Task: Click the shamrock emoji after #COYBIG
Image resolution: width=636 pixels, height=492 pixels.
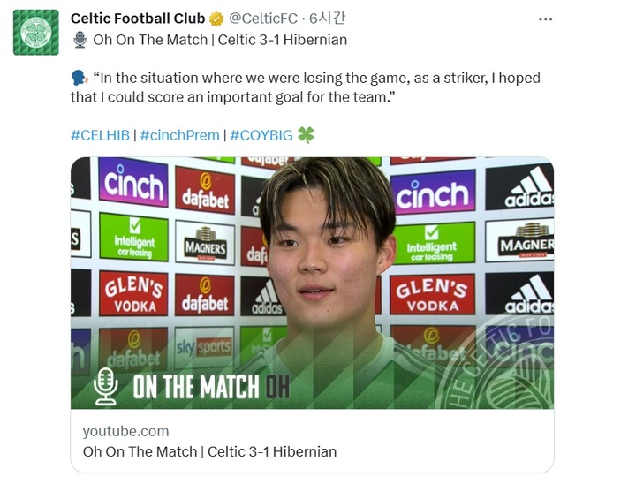Action: click(x=306, y=135)
